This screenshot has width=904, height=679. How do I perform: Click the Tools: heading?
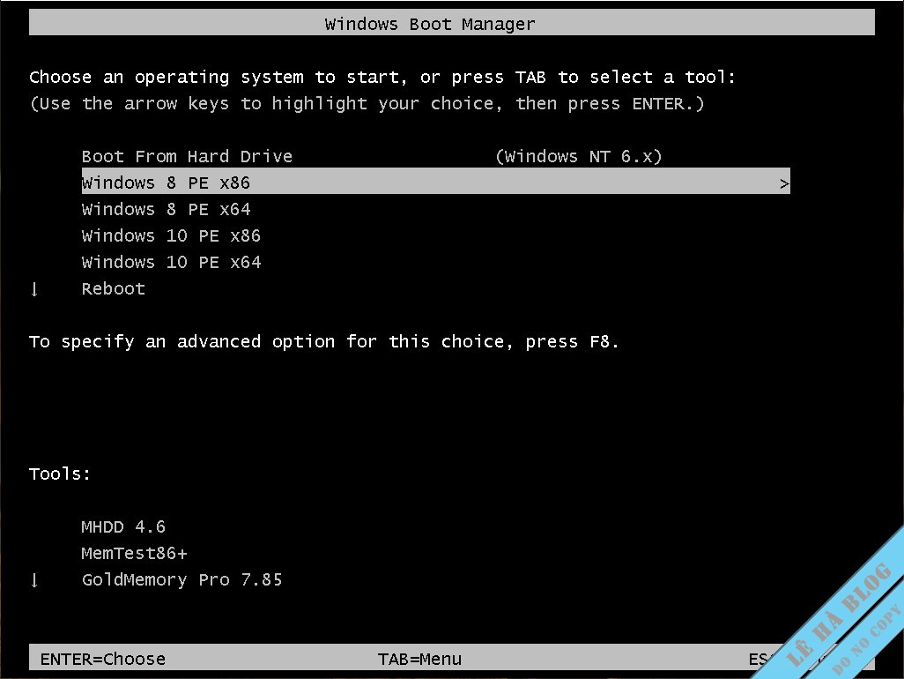click(x=60, y=474)
